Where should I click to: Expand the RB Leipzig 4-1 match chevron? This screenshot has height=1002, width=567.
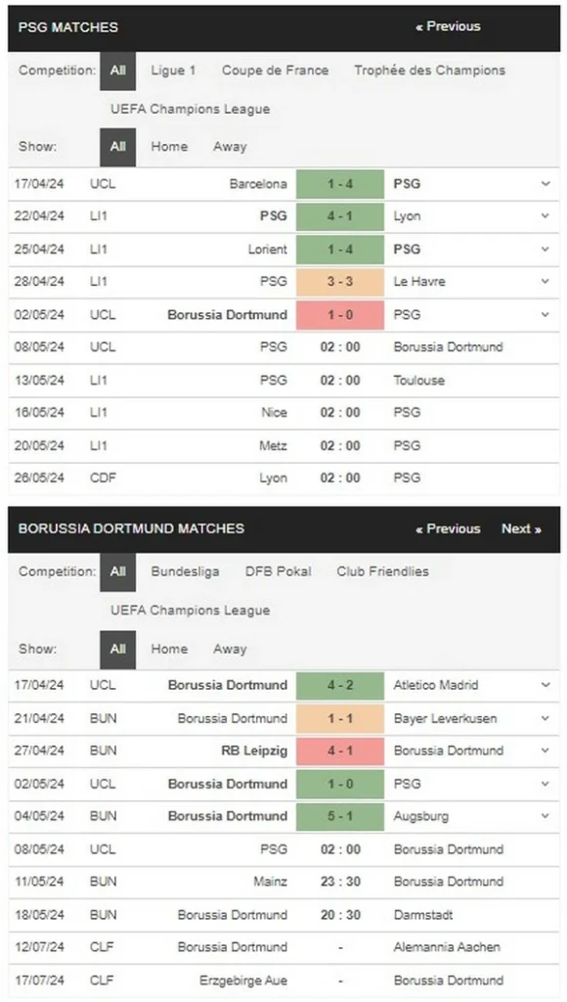pyautogui.click(x=545, y=751)
